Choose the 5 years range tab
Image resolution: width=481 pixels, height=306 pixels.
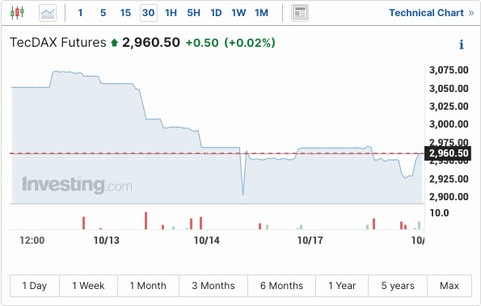[398, 286]
